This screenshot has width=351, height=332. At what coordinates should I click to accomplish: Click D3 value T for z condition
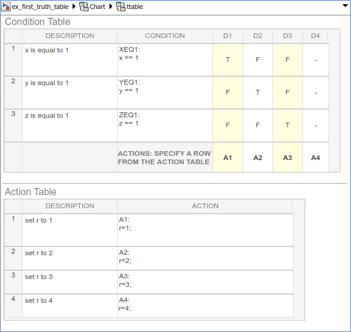coord(287,125)
